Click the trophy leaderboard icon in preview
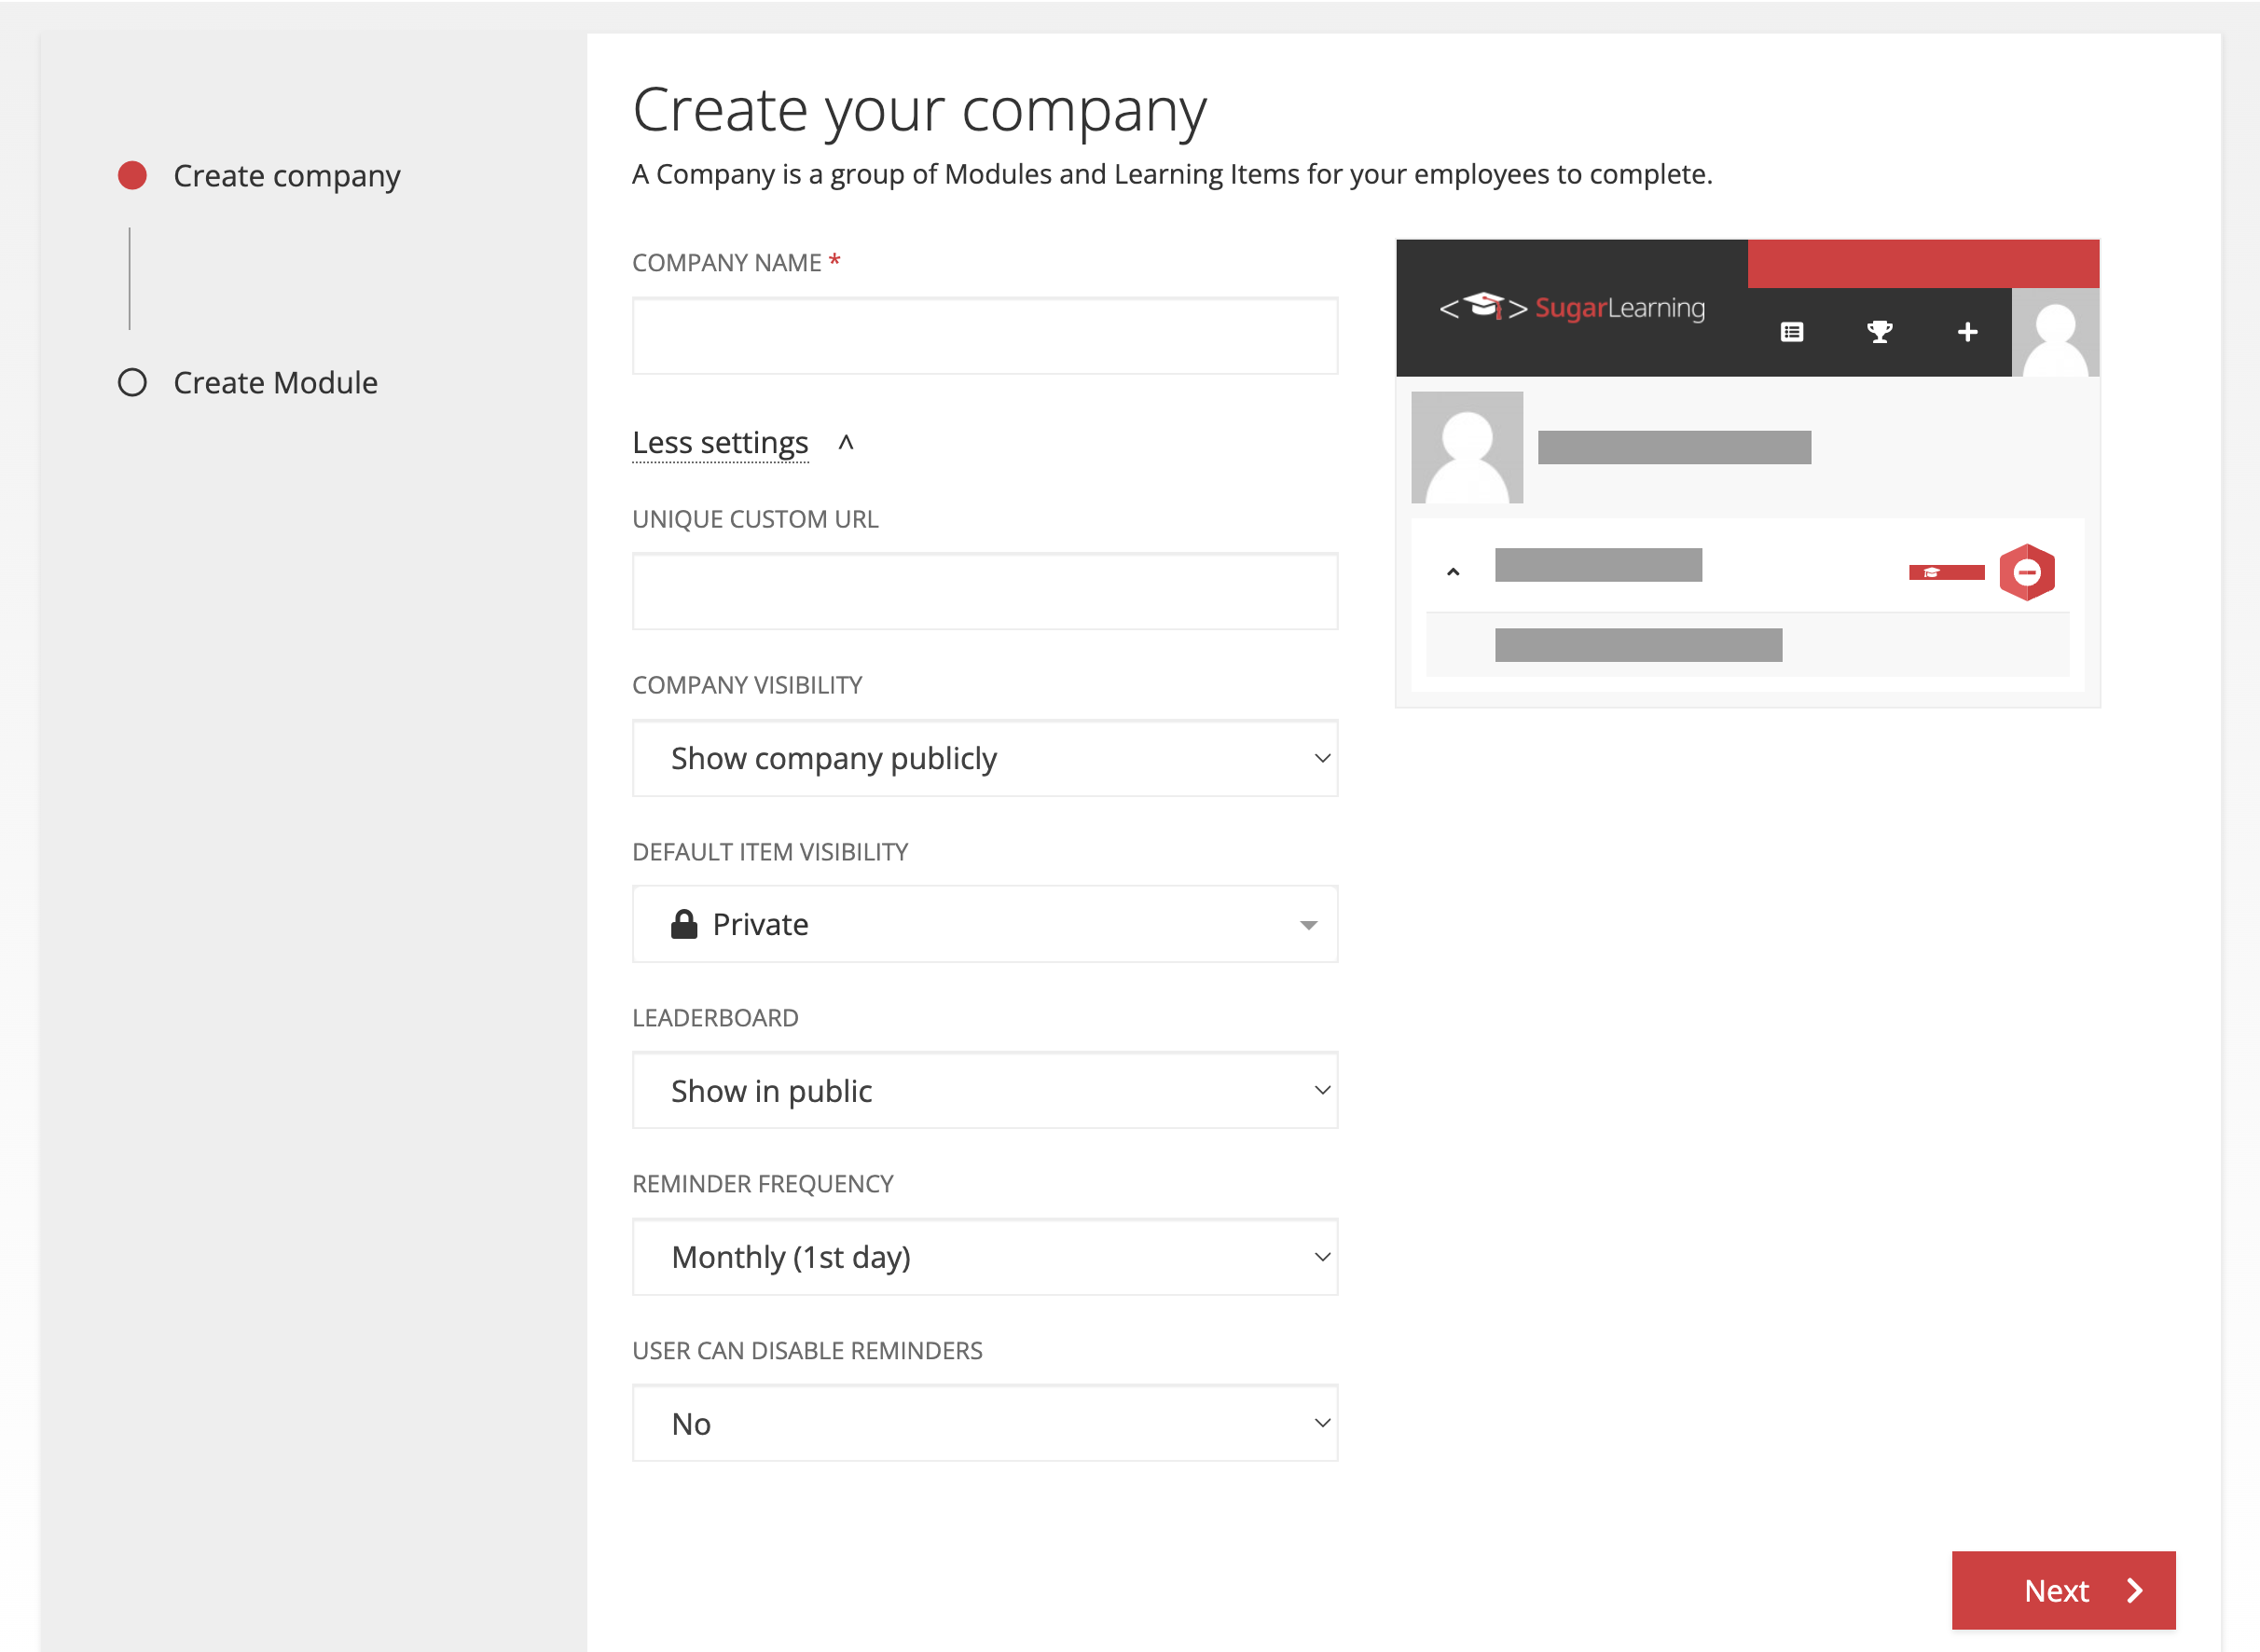 click(x=1879, y=332)
